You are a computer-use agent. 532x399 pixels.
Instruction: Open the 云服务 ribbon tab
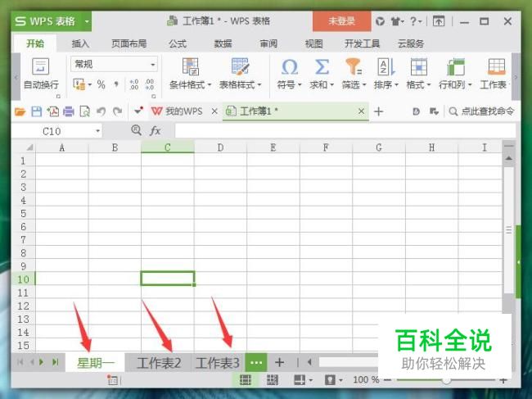point(411,43)
